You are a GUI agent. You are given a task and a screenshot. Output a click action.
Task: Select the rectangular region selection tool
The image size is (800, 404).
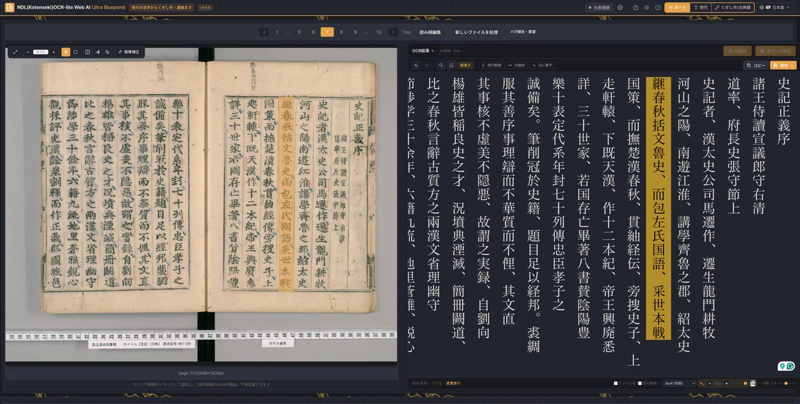click(76, 52)
